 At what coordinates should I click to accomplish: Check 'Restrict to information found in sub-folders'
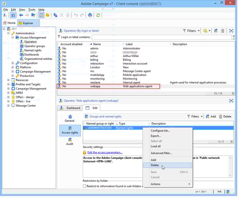click(x=85, y=186)
